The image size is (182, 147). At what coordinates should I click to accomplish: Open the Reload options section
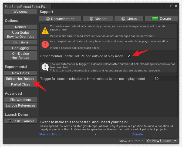[21, 27]
